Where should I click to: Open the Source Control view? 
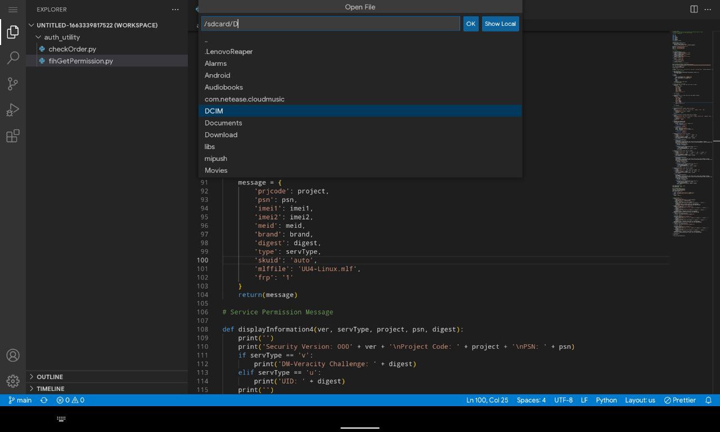coord(13,84)
